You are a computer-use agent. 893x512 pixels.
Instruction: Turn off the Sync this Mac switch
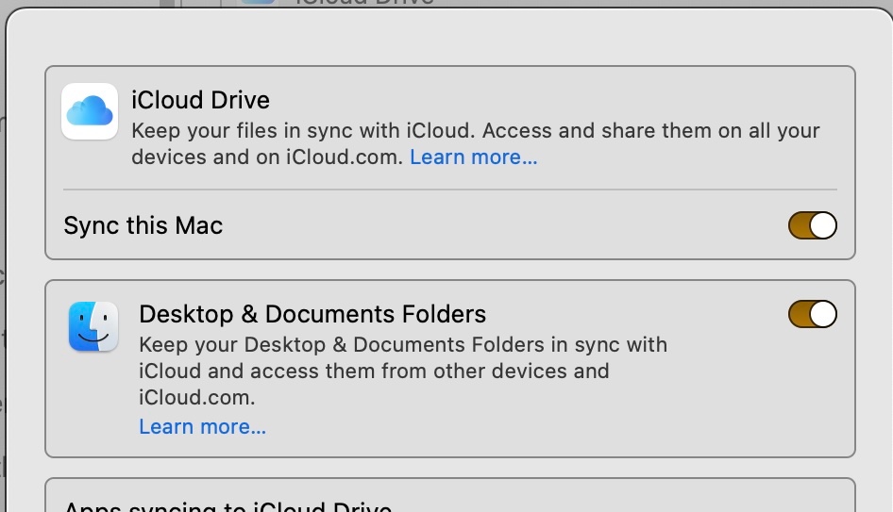click(x=812, y=225)
